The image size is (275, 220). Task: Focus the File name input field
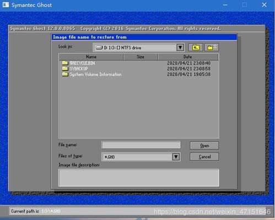(141, 145)
